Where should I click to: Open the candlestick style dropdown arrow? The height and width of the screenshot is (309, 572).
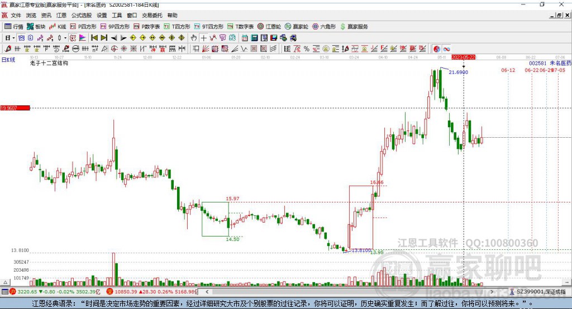point(65,38)
